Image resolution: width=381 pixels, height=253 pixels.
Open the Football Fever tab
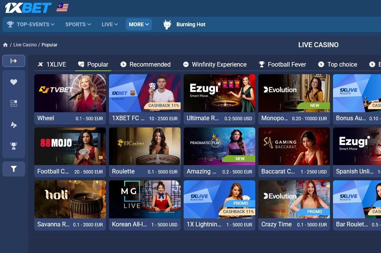tap(282, 65)
